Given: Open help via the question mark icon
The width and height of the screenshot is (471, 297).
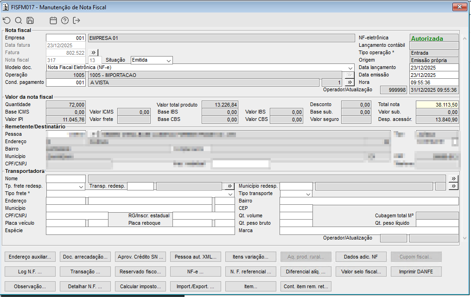Looking at the screenshot, I should click(65, 20).
